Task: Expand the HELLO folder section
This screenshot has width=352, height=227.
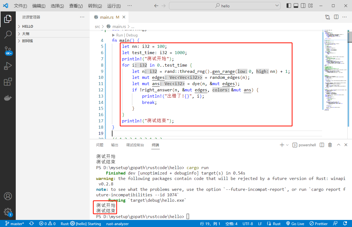Action: [53, 26]
